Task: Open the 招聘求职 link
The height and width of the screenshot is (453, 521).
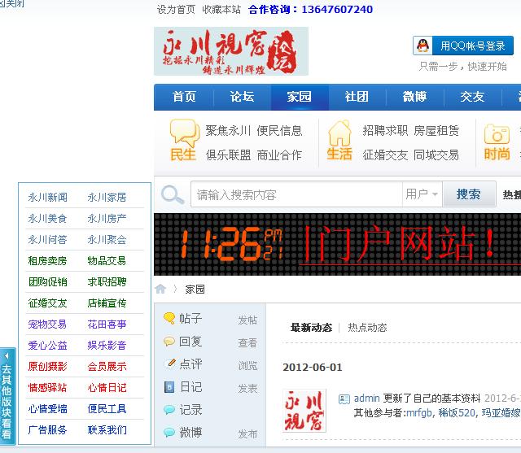Action: [x=385, y=130]
